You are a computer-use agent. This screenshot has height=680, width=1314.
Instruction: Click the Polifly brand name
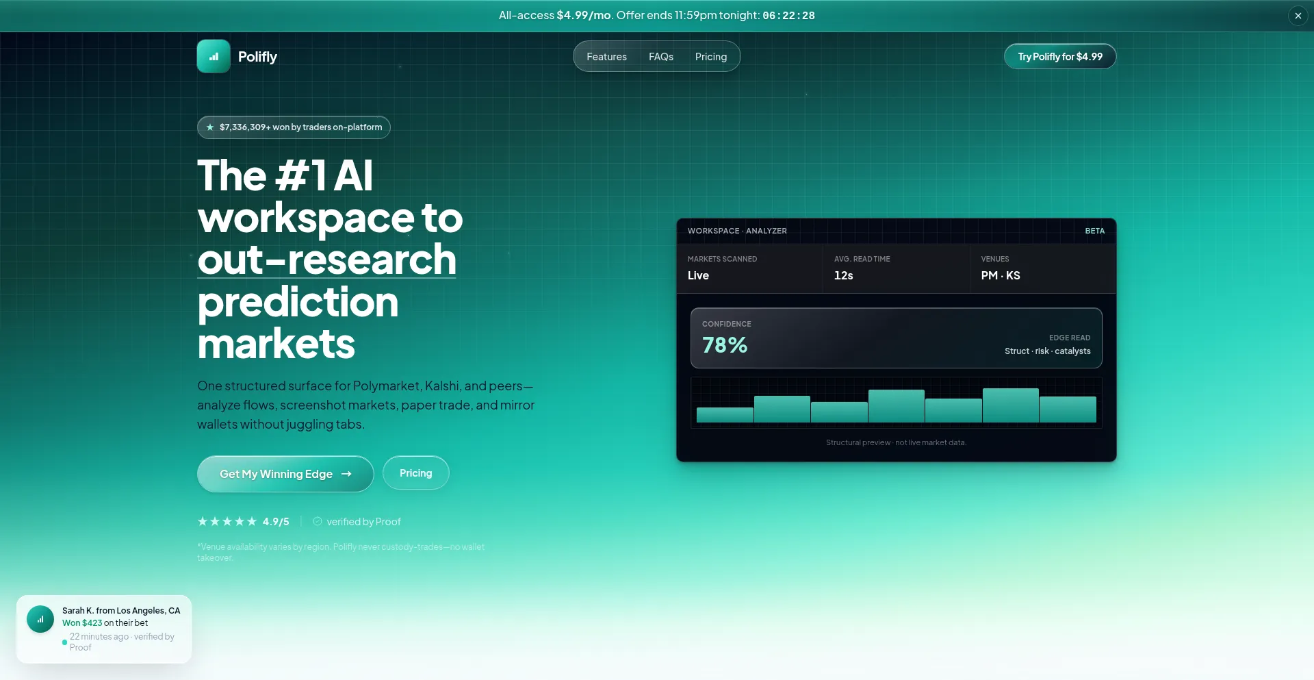click(257, 57)
